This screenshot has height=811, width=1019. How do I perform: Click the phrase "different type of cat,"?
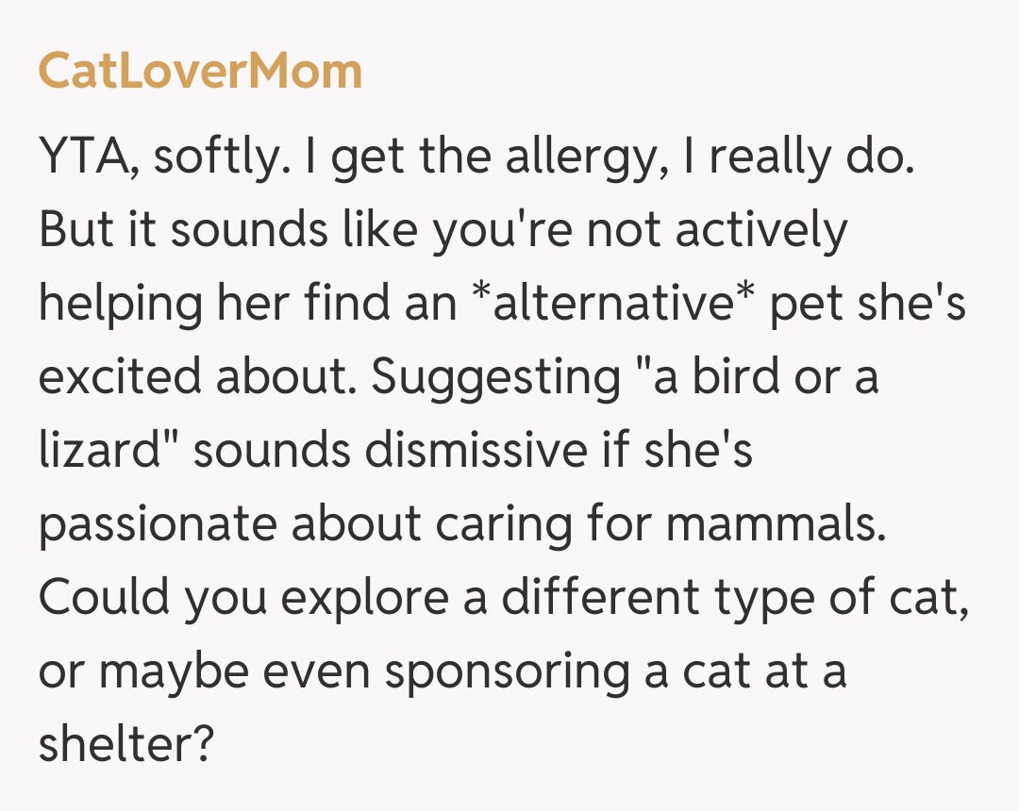(734, 597)
